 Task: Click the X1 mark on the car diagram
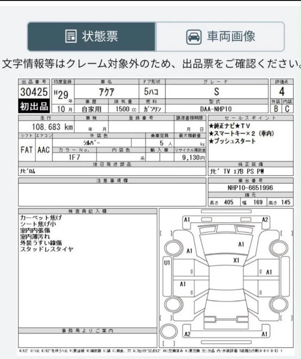pyautogui.click(x=236, y=261)
